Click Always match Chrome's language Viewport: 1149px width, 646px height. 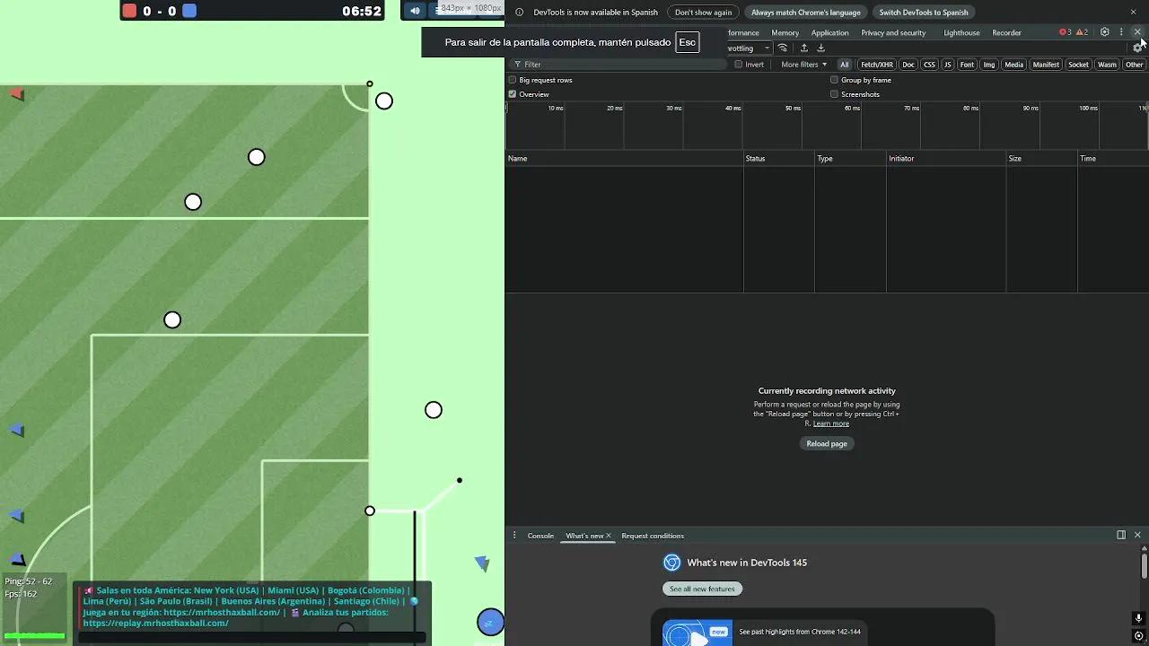click(805, 13)
